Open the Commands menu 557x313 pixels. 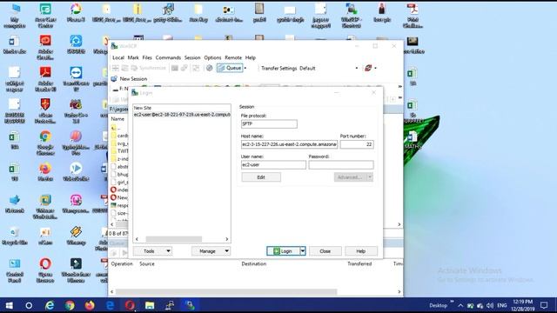[168, 57]
